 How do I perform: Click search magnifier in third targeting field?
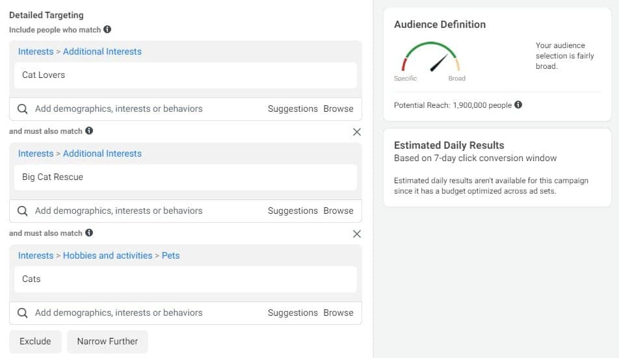[23, 313]
